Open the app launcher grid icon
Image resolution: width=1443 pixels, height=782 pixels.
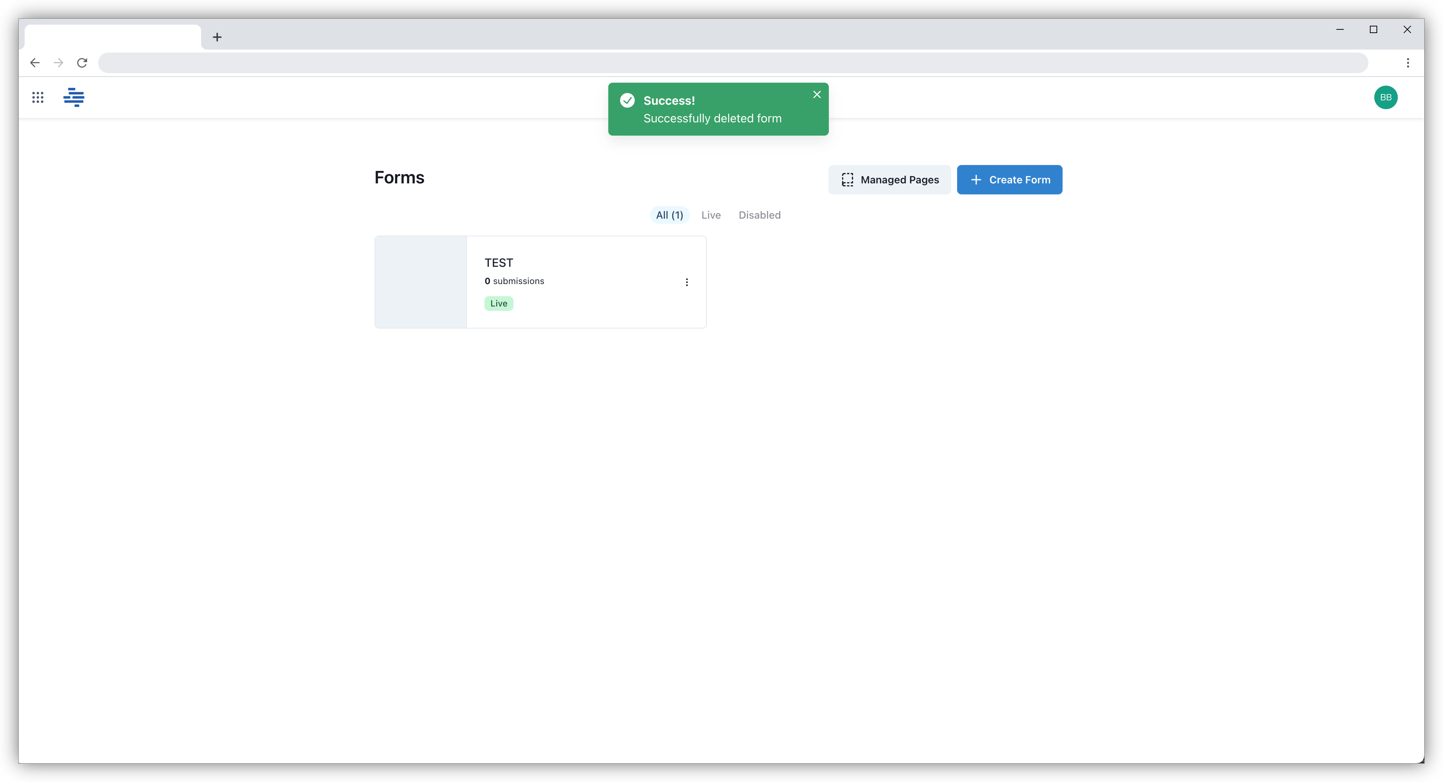(x=37, y=97)
